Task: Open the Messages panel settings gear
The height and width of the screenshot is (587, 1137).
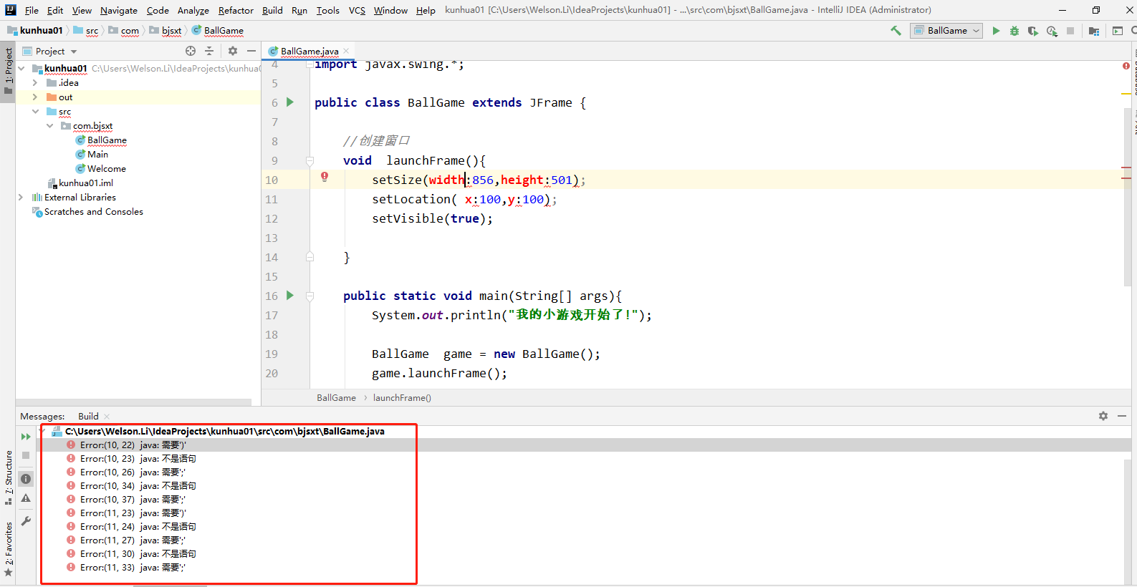Action: pos(1103,416)
